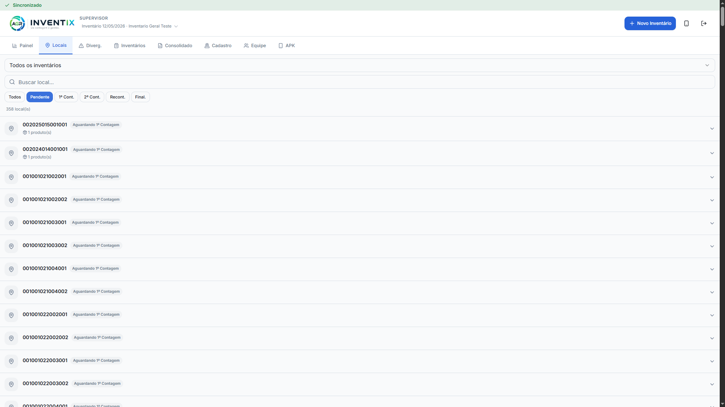The width and height of the screenshot is (725, 407).
Task: Open the Todos os inventários dropdown
Action: (x=360, y=65)
